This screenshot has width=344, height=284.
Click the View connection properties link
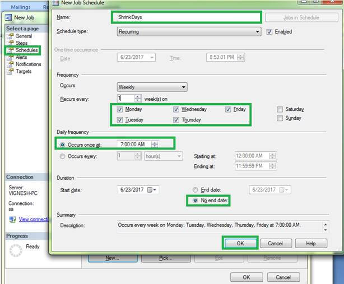(34, 219)
